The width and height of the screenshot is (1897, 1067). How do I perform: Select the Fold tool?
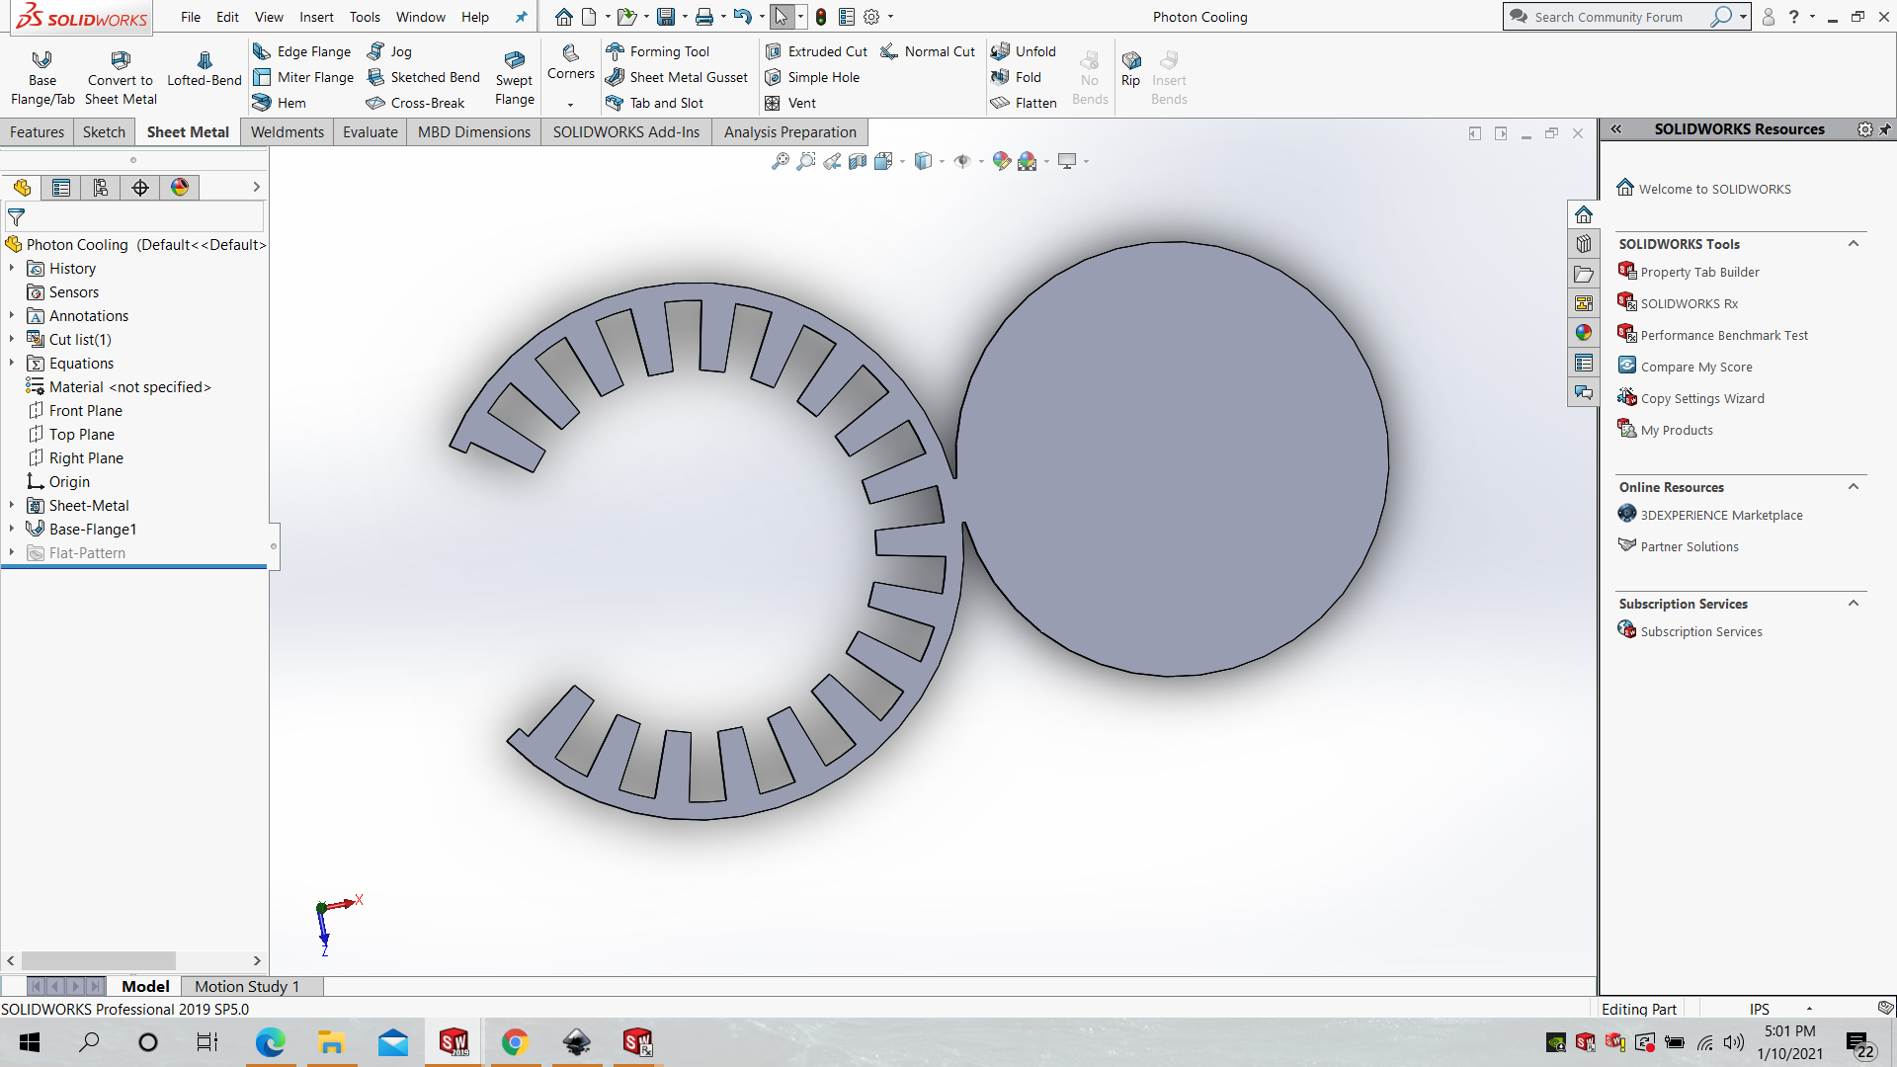1016,77
